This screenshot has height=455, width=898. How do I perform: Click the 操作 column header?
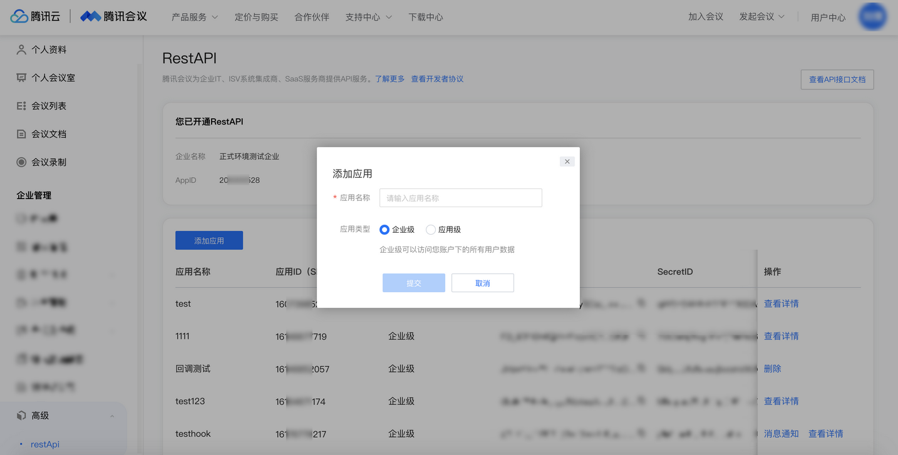click(772, 272)
